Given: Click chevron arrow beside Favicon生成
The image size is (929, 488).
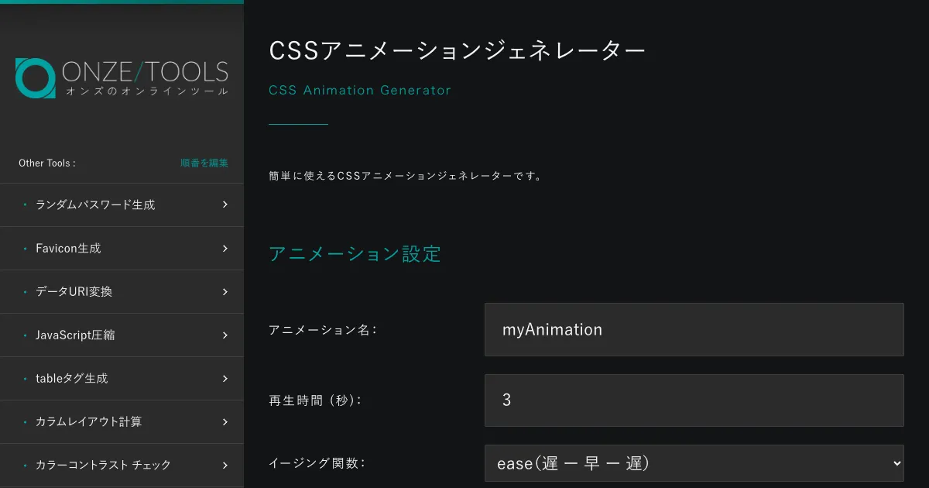Looking at the screenshot, I should [x=225, y=248].
